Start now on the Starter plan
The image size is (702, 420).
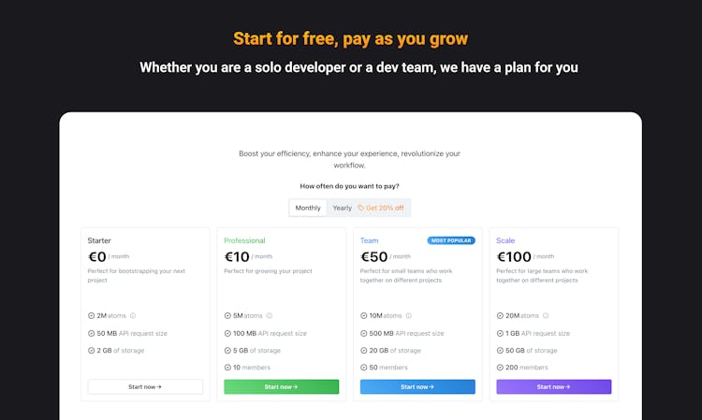pos(145,387)
